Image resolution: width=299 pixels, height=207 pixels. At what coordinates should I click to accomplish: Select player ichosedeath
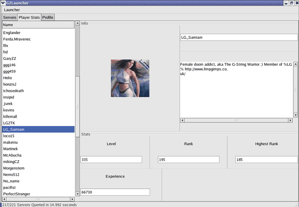pyautogui.click(x=13, y=91)
